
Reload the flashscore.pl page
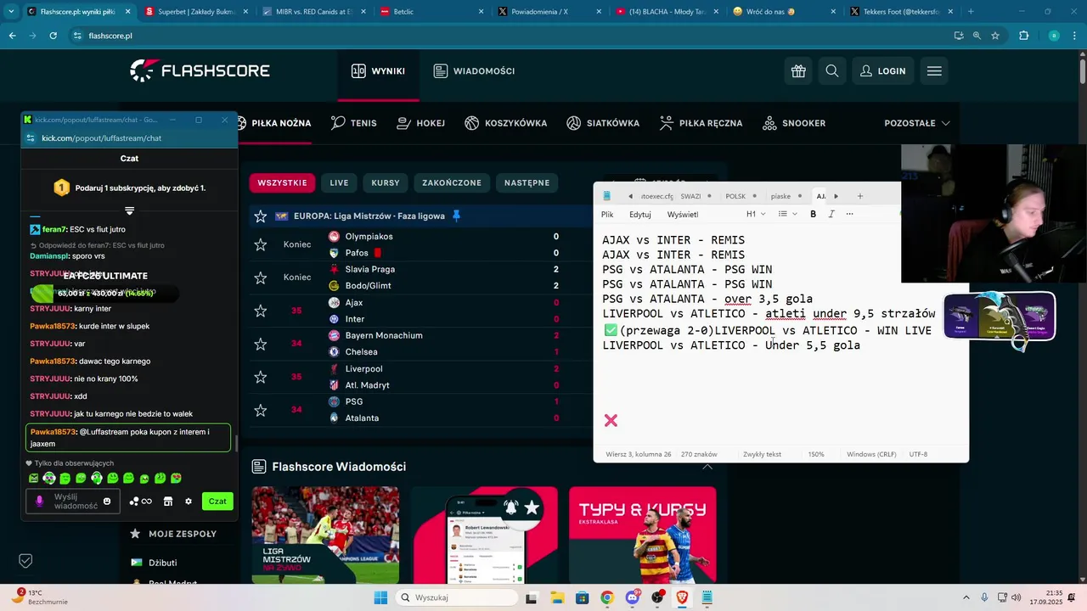[53, 36]
